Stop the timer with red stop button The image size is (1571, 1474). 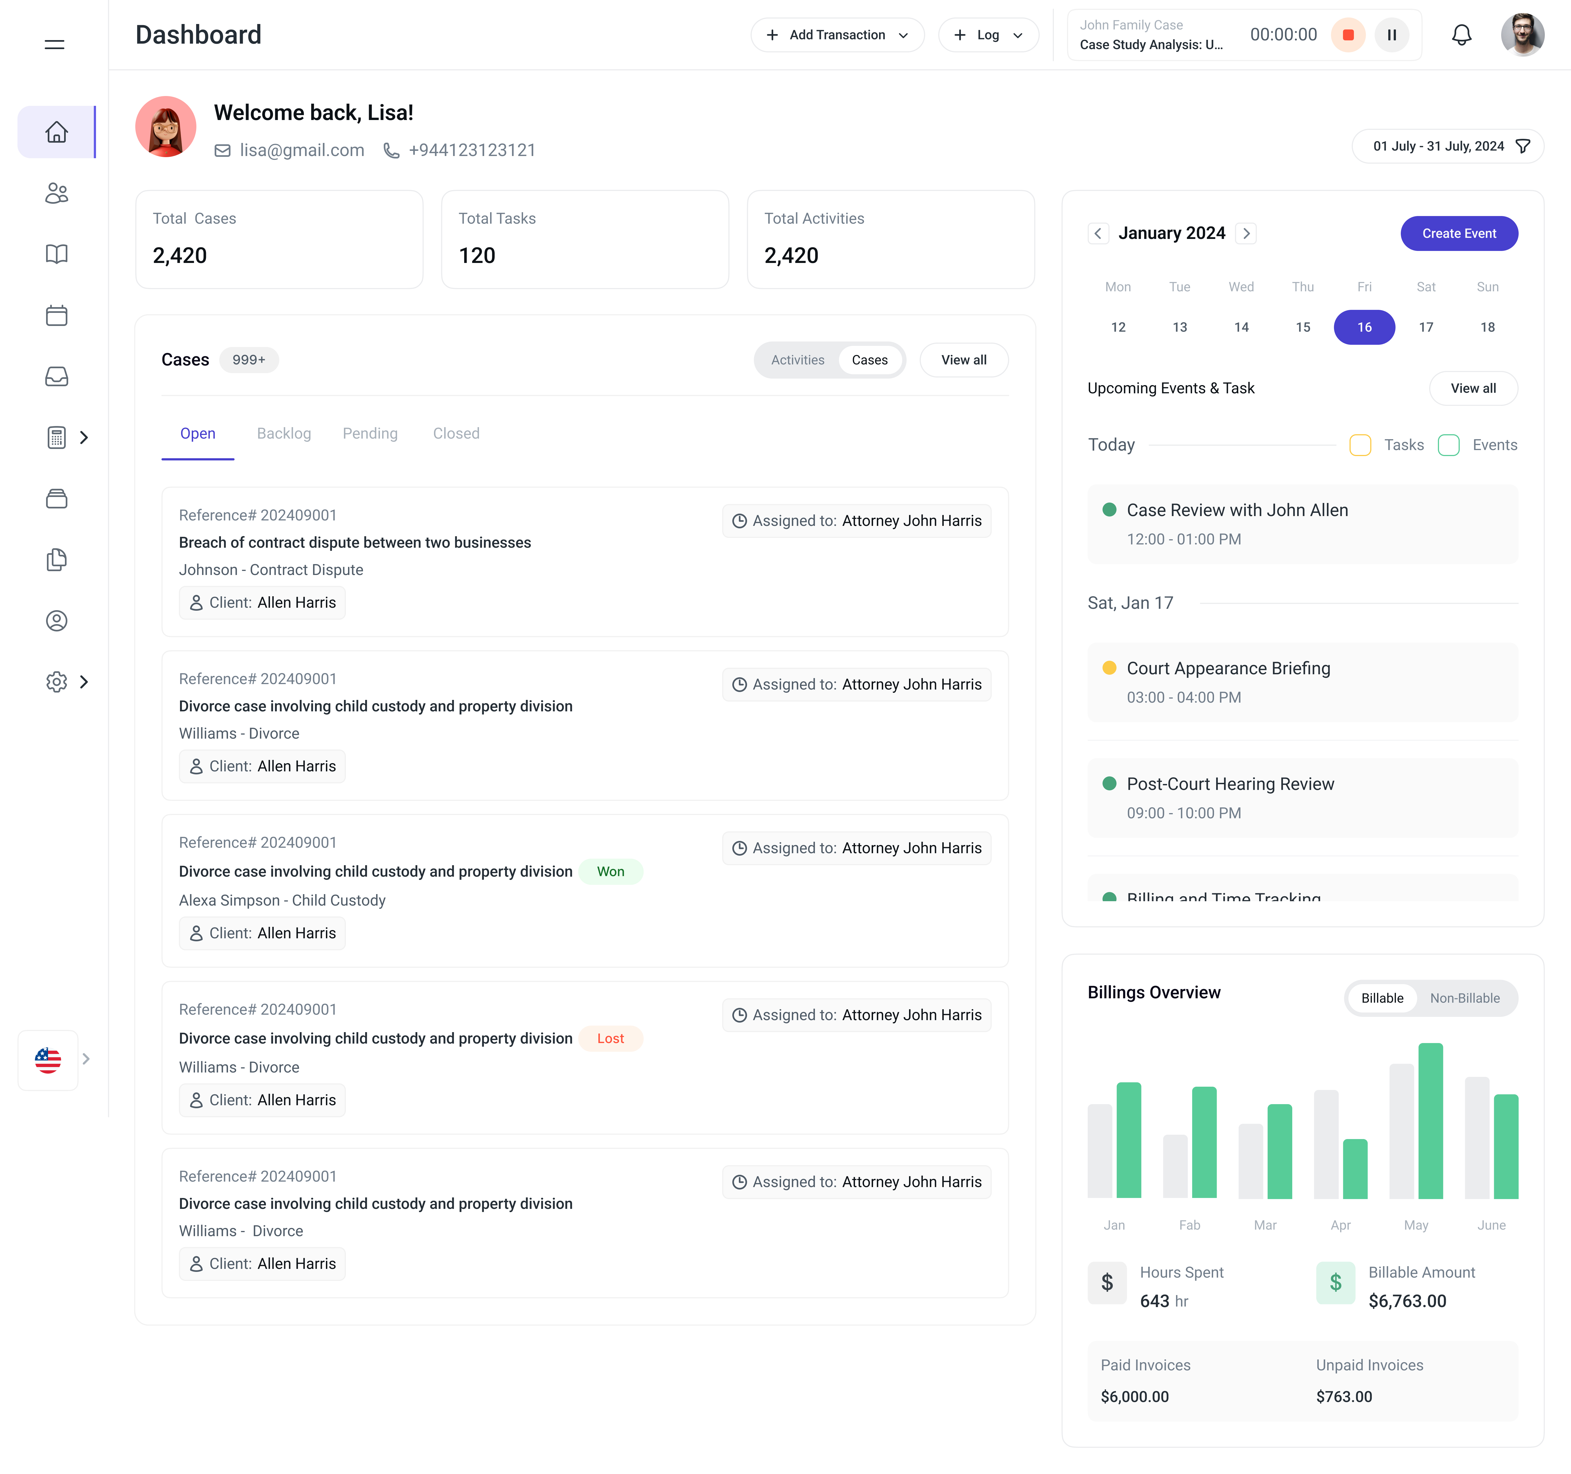(x=1348, y=35)
